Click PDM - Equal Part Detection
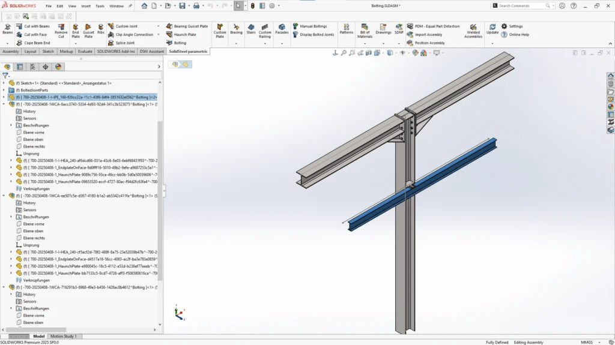The height and width of the screenshot is (345, 615). coord(437,26)
